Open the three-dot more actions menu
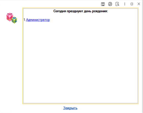The width and height of the screenshot is (143, 113). pyautogui.click(x=125, y=4)
